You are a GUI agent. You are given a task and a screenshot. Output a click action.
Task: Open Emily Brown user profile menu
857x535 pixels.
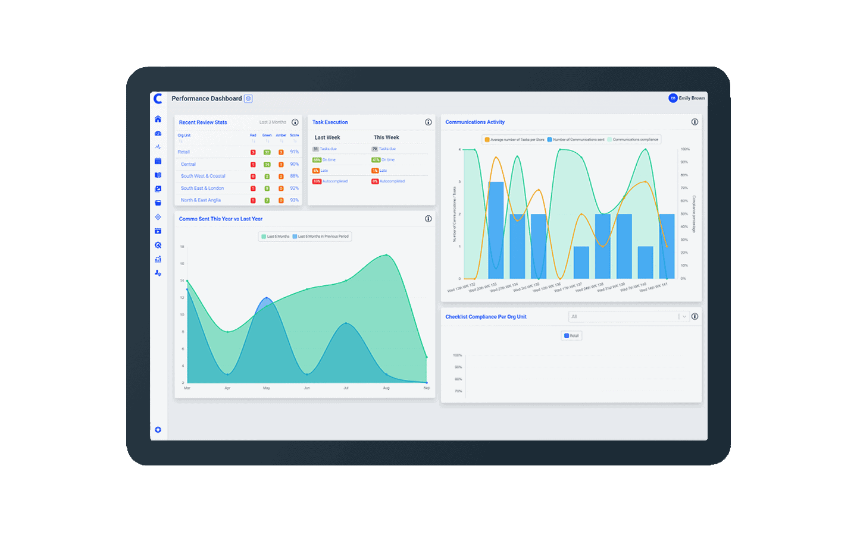(x=686, y=98)
